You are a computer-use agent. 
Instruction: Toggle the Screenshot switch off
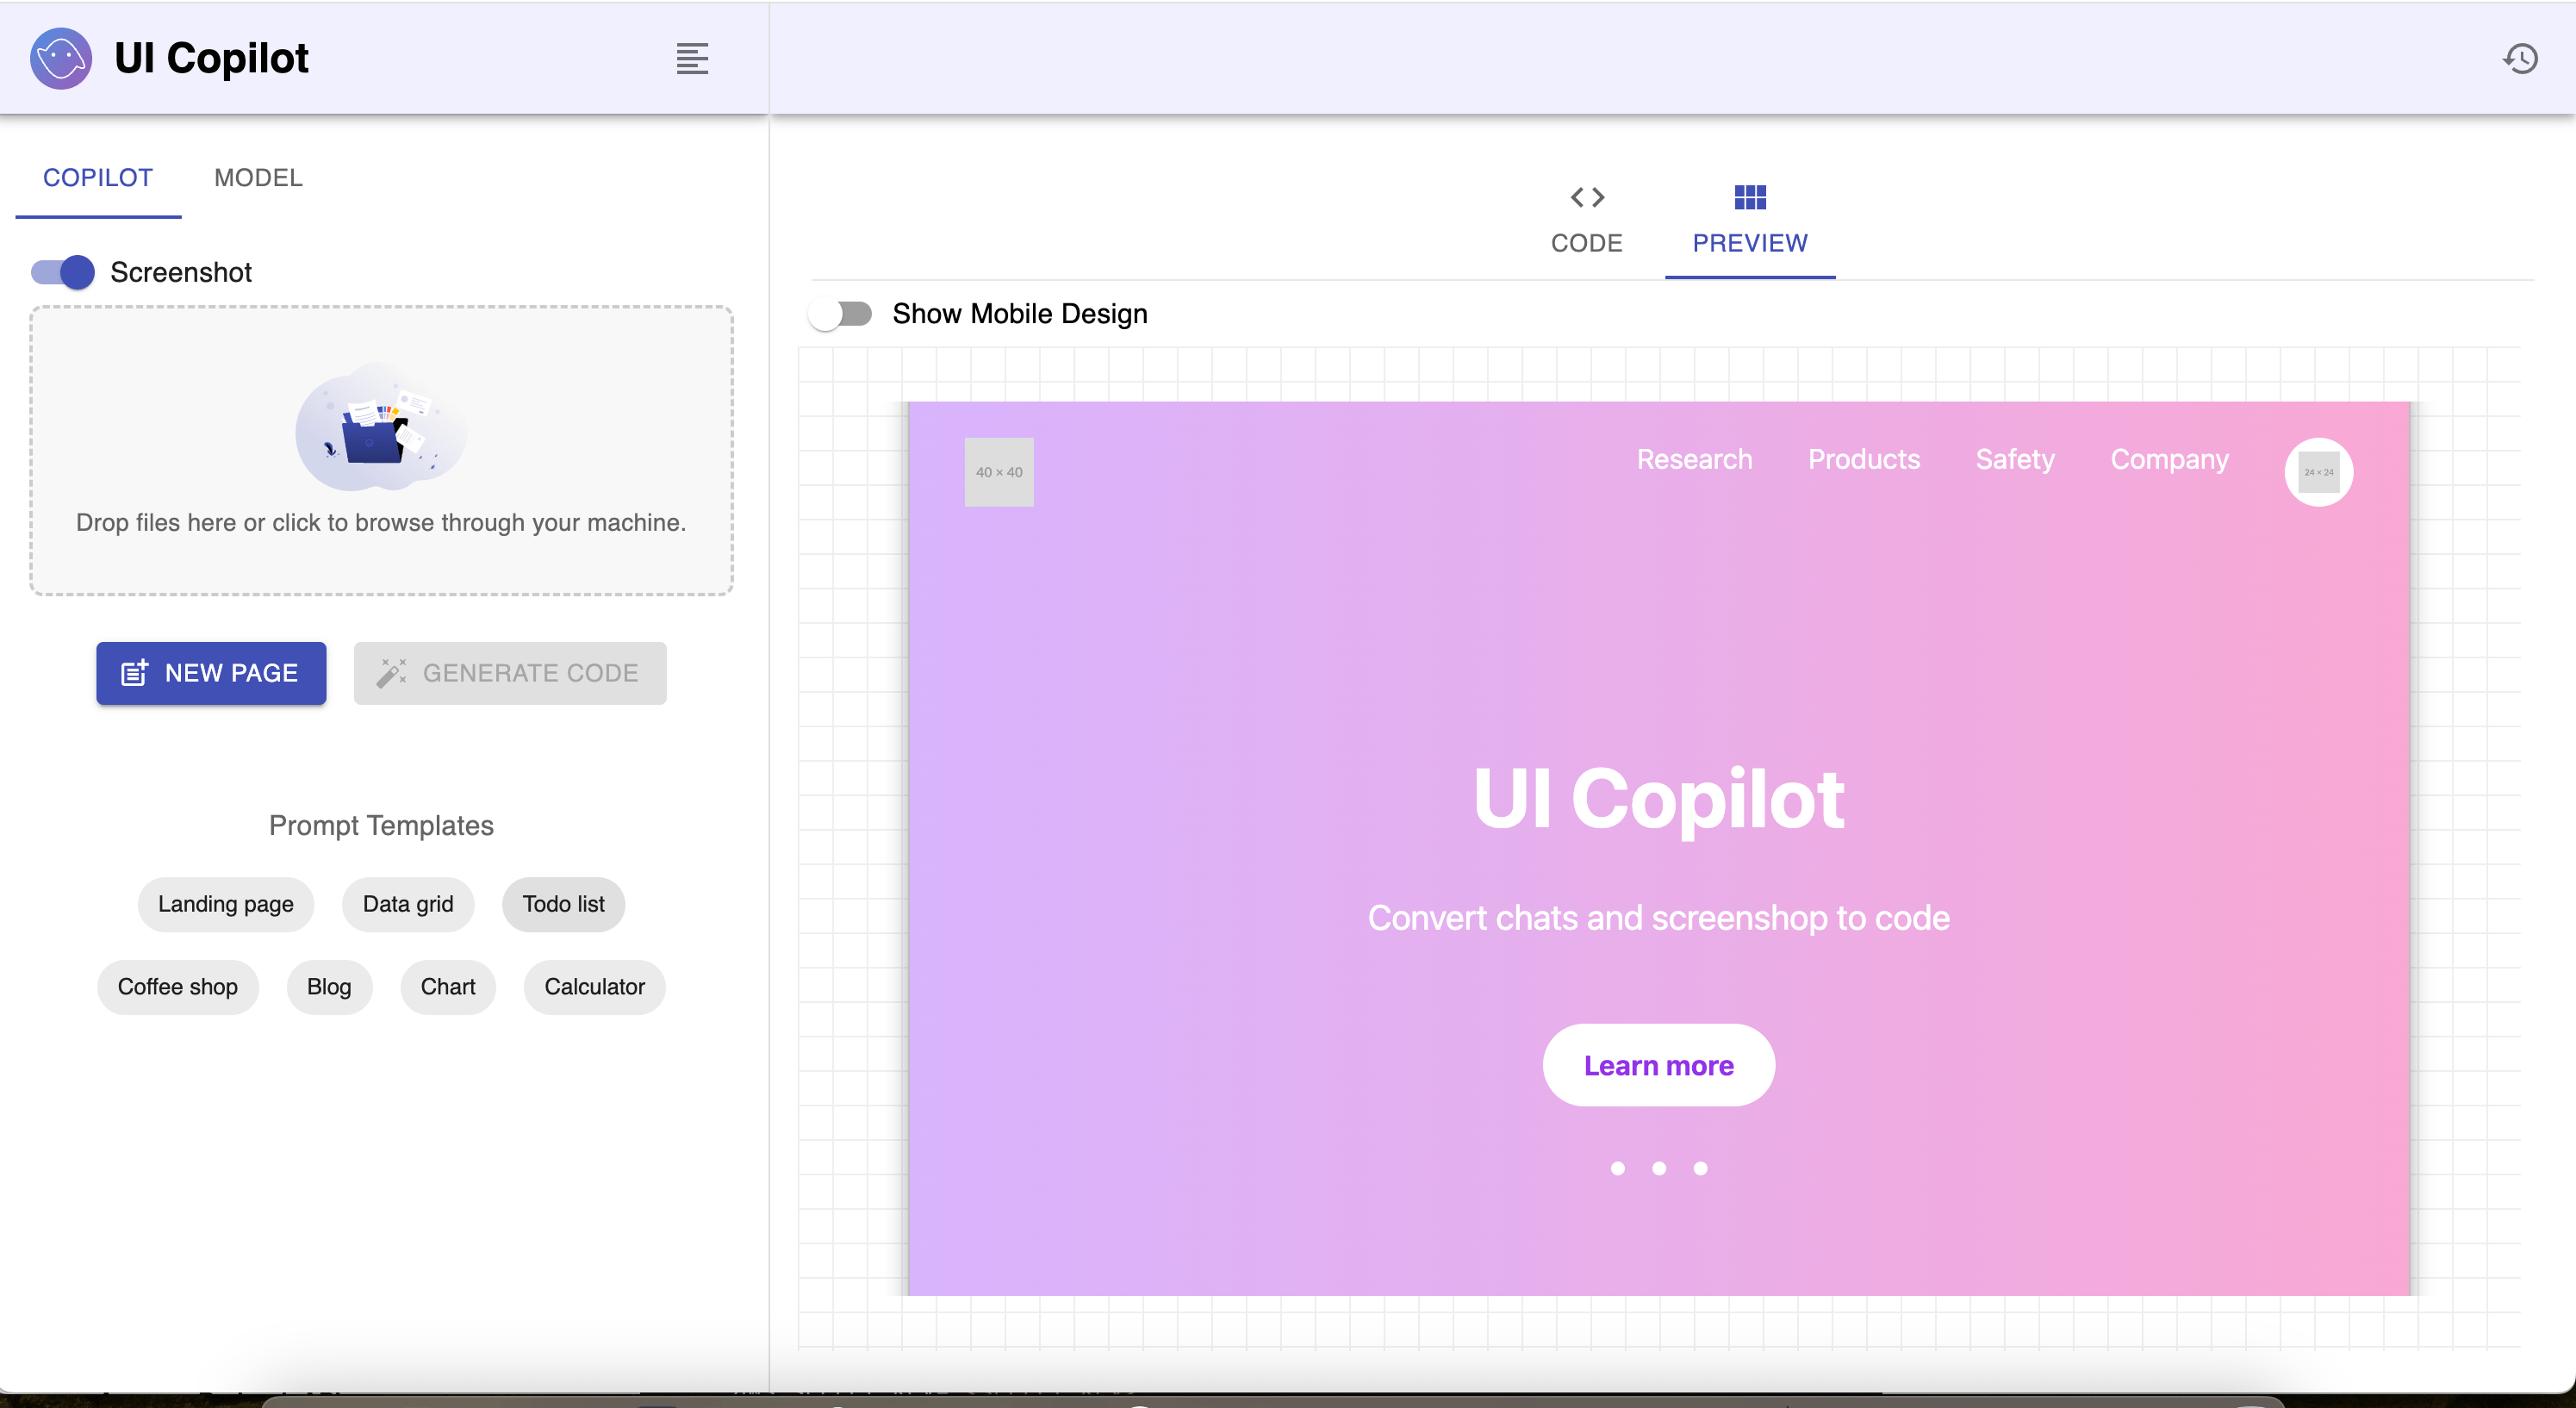pyautogui.click(x=63, y=272)
